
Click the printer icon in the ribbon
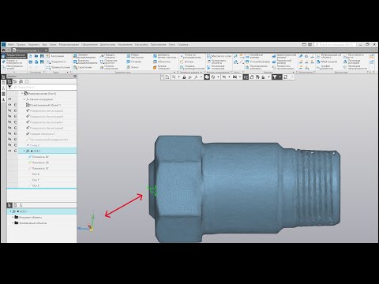[x=31, y=62]
